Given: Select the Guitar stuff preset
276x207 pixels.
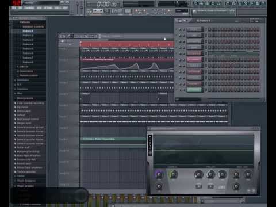Looking at the screenshot, I should coord(23,147).
